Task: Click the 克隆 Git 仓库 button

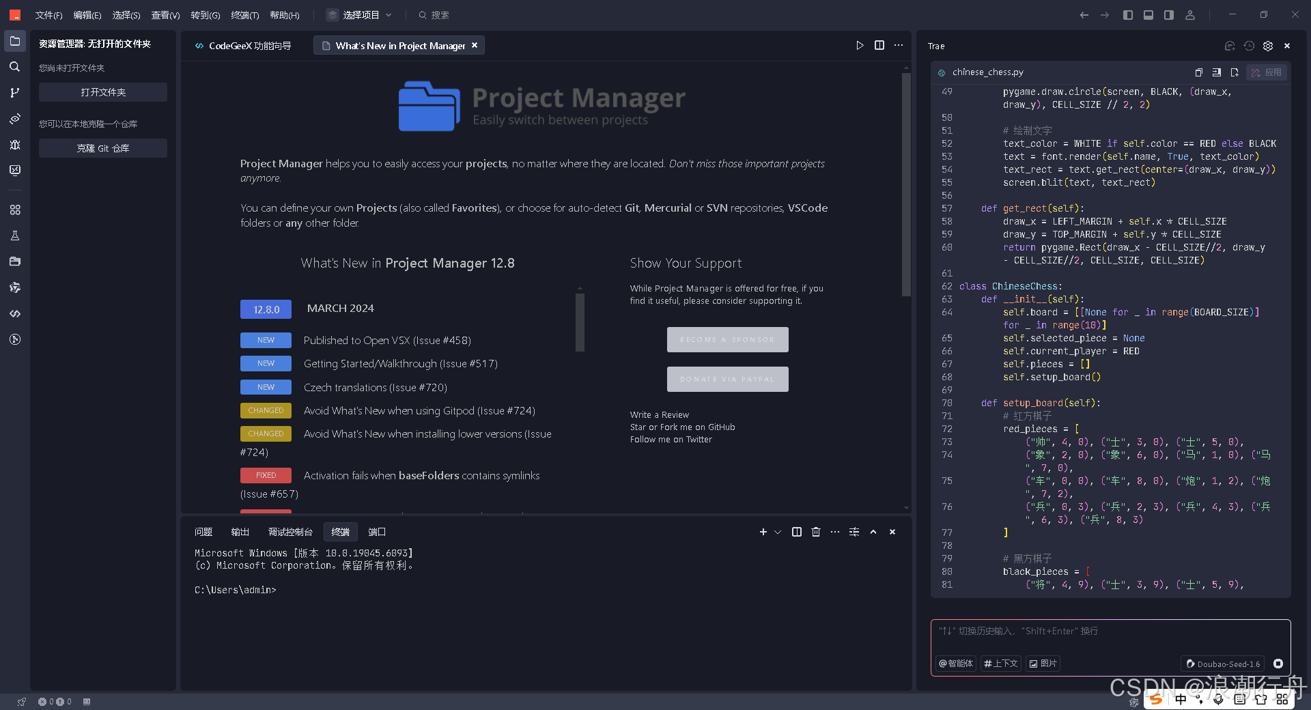Action: (x=103, y=148)
